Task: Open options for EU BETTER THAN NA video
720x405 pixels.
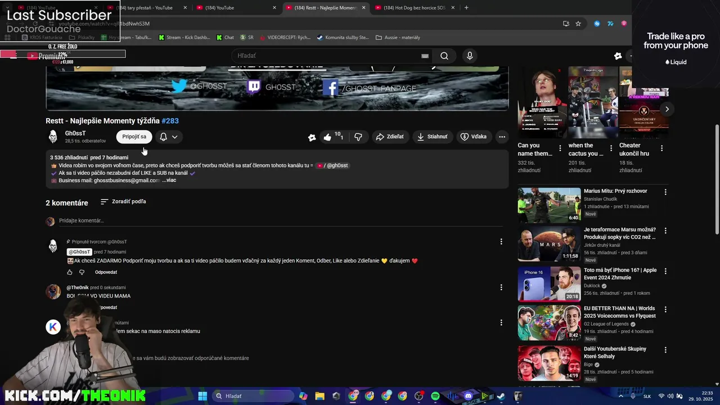Action: tap(665, 309)
